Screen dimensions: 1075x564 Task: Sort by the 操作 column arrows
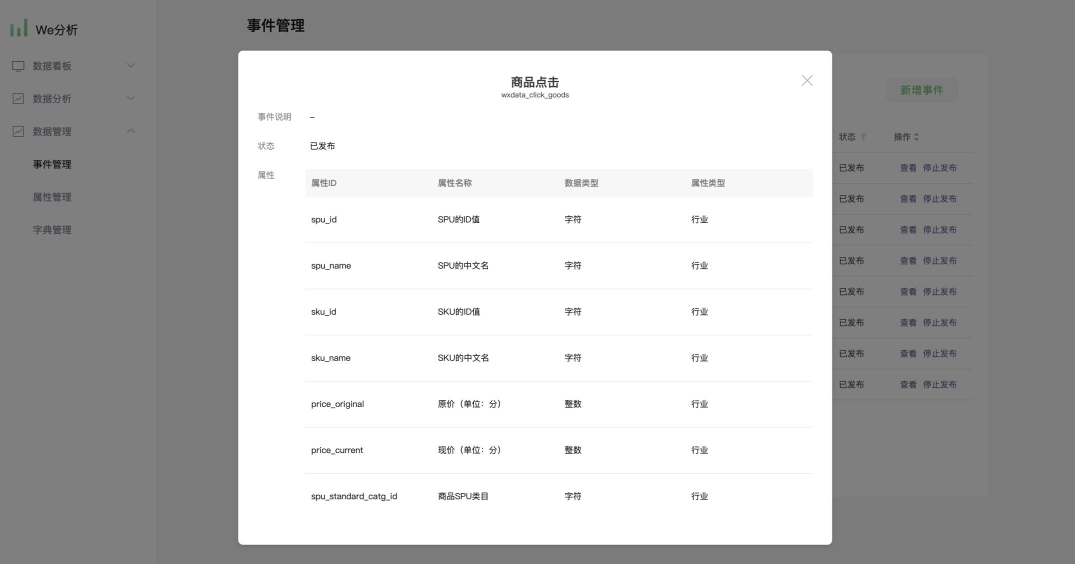916,137
